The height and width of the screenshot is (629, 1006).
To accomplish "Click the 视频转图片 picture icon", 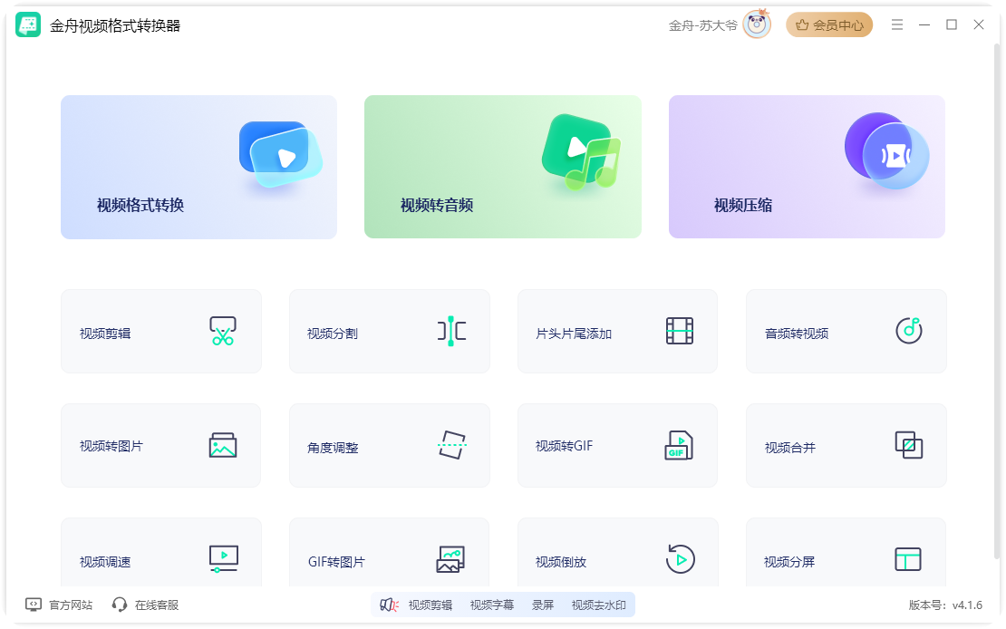I will (222, 446).
